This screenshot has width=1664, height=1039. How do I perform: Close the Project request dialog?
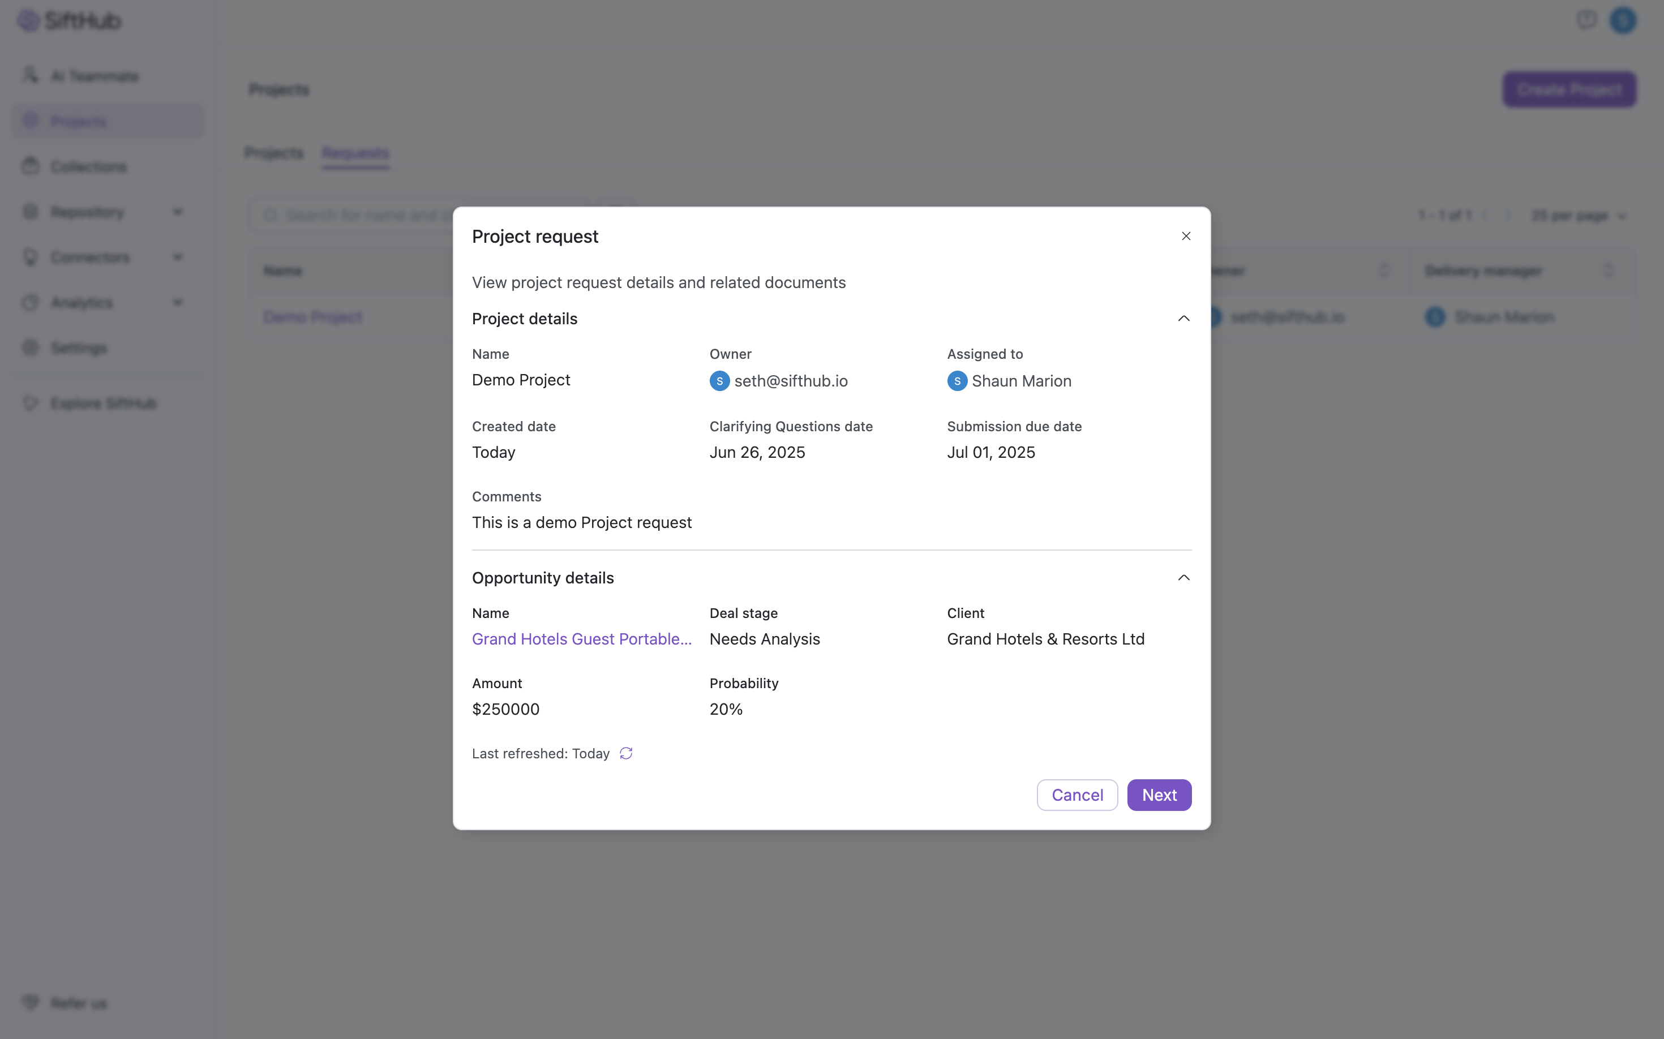1186,237
